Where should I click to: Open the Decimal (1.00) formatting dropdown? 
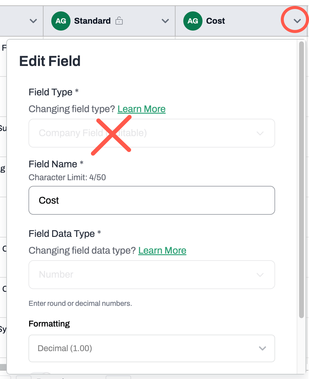(x=152, y=348)
